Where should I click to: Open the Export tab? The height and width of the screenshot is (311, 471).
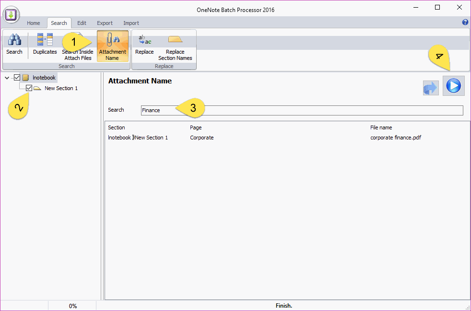(105, 23)
